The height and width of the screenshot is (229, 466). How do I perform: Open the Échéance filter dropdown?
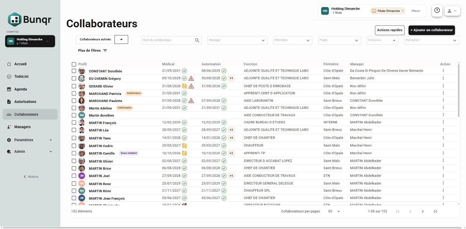point(382,40)
